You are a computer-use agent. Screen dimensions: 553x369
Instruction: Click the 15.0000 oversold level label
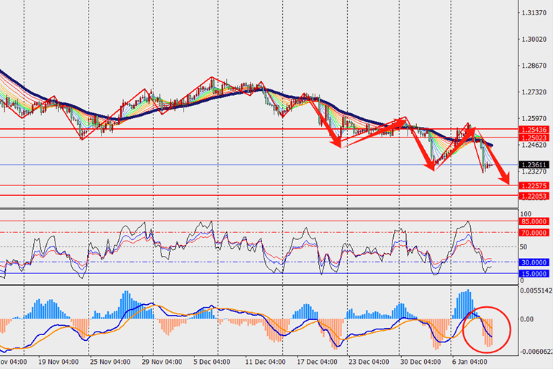[x=534, y=274]
